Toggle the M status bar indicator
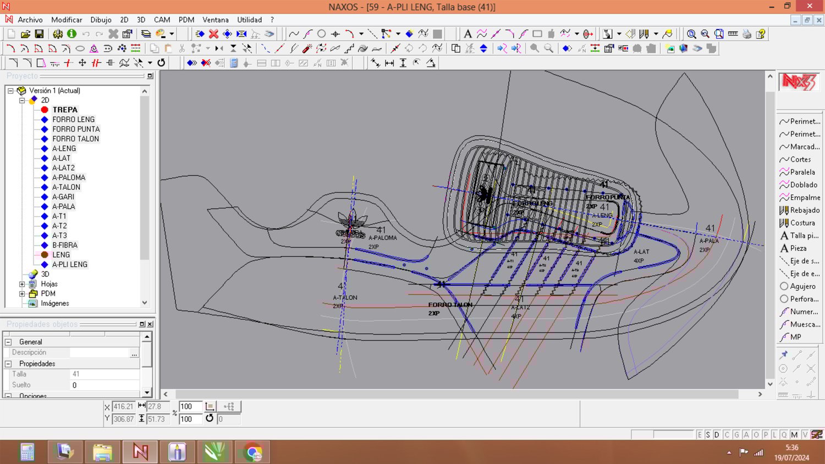The width and height of the screenshot is (825, 464). point(794,435)
